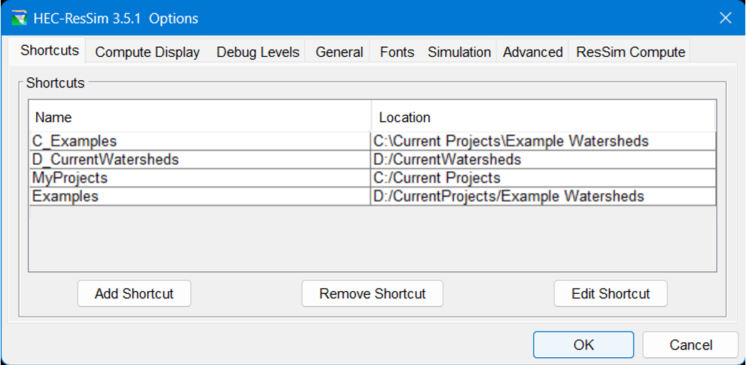
Task: Open the ResSim Compute tab
Action: [630, 52]
